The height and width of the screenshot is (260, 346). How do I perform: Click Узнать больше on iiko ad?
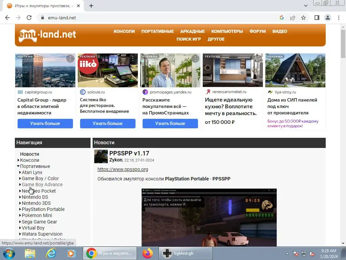108,124
